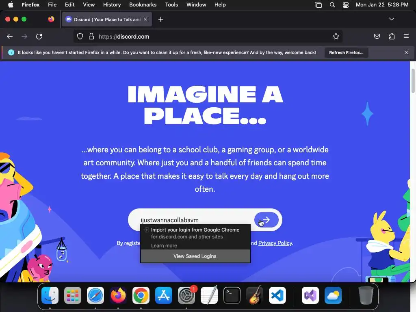Open the tracking protection shield icon
This screenshot has width=416, height=312.
click(80, 36)
